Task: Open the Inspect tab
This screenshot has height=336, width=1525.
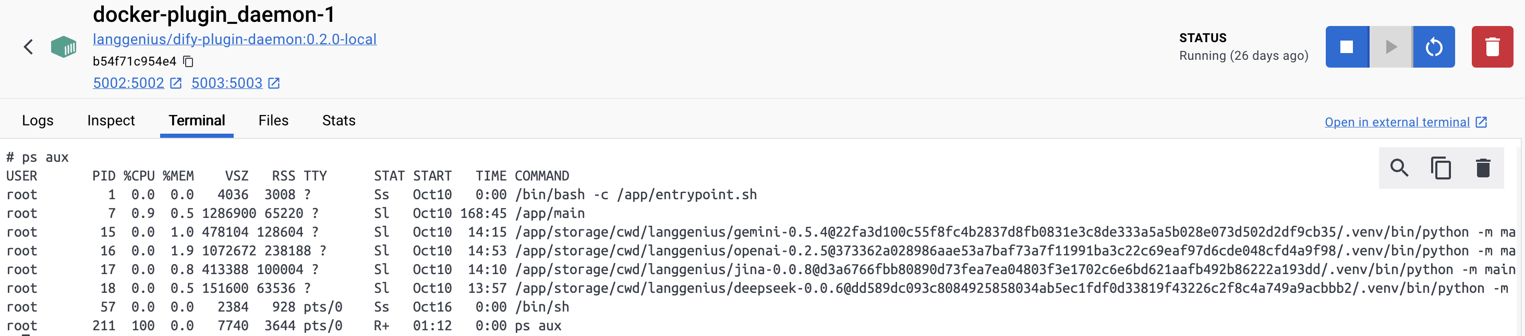Action: pyautogui.click(x=111, y=121)
